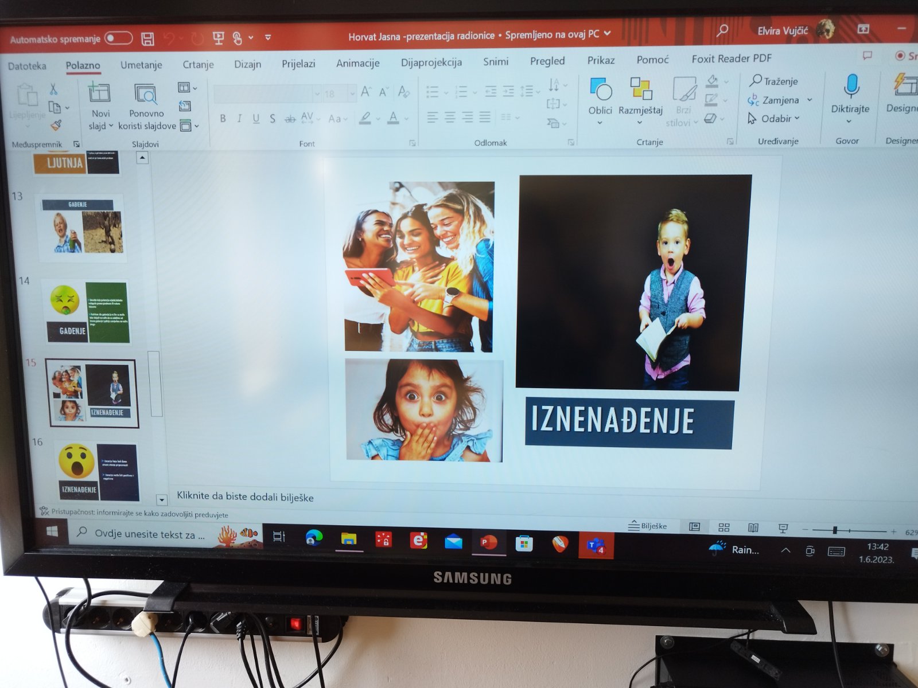Click the Increase Font Size icon

pos(365,92)
